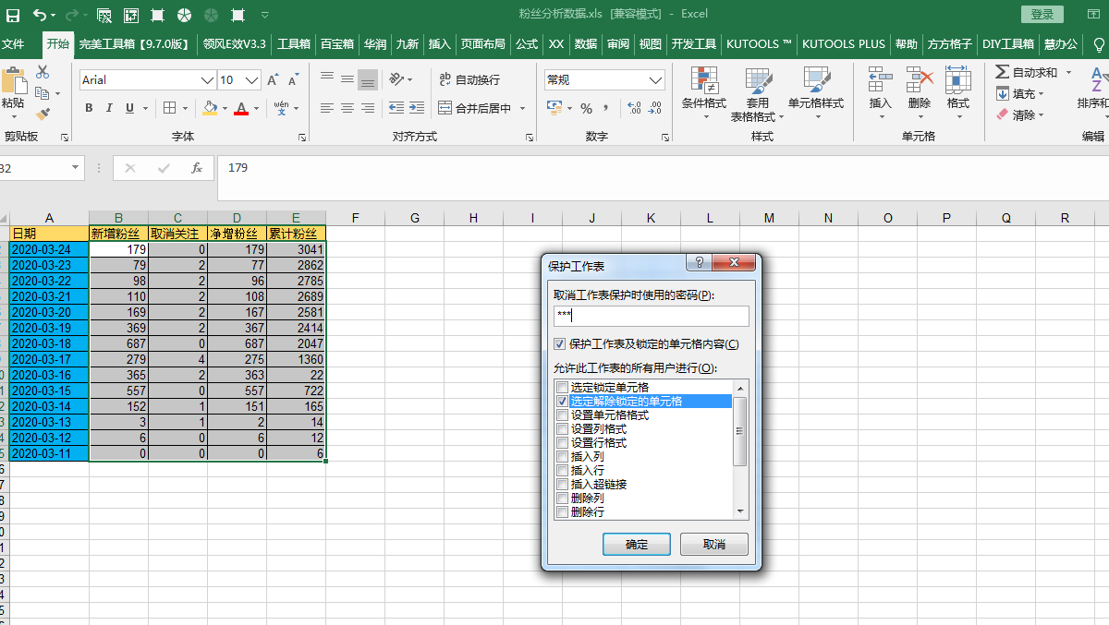Toggle italic formatting
The height and width of the screenshot is (625, 1109).
pyautogui.click(x=110, y=108)
